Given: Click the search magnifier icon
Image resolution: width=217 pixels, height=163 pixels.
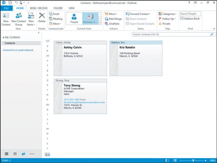Looking at the screenshot, I should pyautogui.click(x=212, y=34).
